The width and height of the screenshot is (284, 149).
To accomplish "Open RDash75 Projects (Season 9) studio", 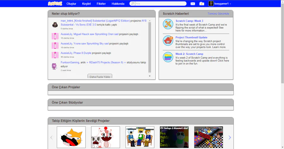I will [106, 63].
